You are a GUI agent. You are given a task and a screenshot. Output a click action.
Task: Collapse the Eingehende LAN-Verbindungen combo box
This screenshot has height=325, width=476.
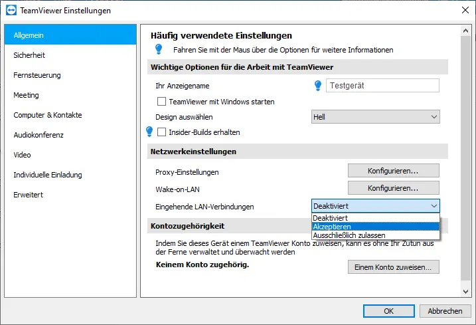click(376, 206)
